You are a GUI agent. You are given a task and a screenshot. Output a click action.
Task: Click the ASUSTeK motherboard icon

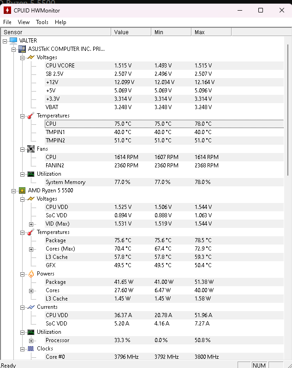[x=22, y=49]
